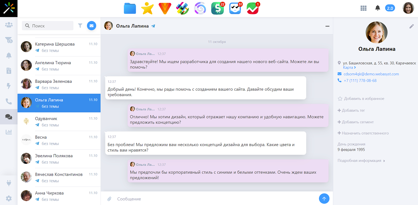Click the message starting with Отлично! Мы хотим дизайн

[x=228, y=115]
